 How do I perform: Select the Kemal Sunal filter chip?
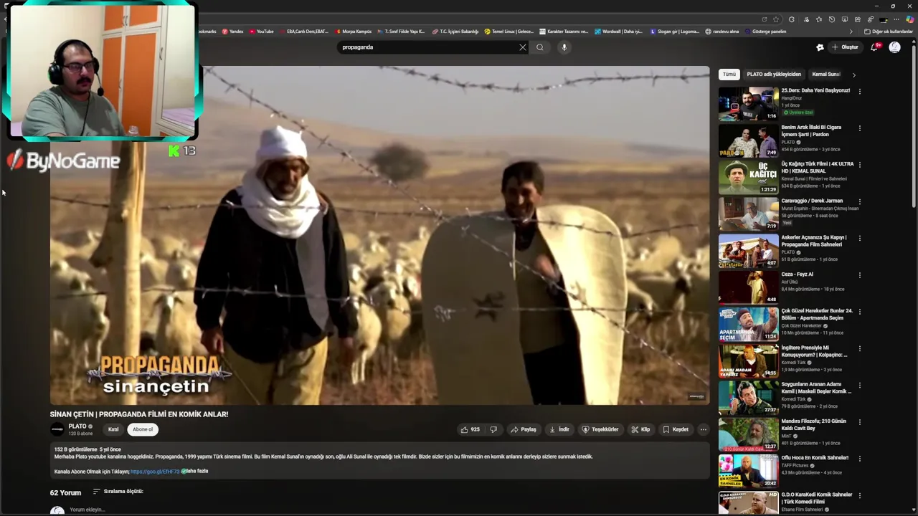tap(825, 75)
